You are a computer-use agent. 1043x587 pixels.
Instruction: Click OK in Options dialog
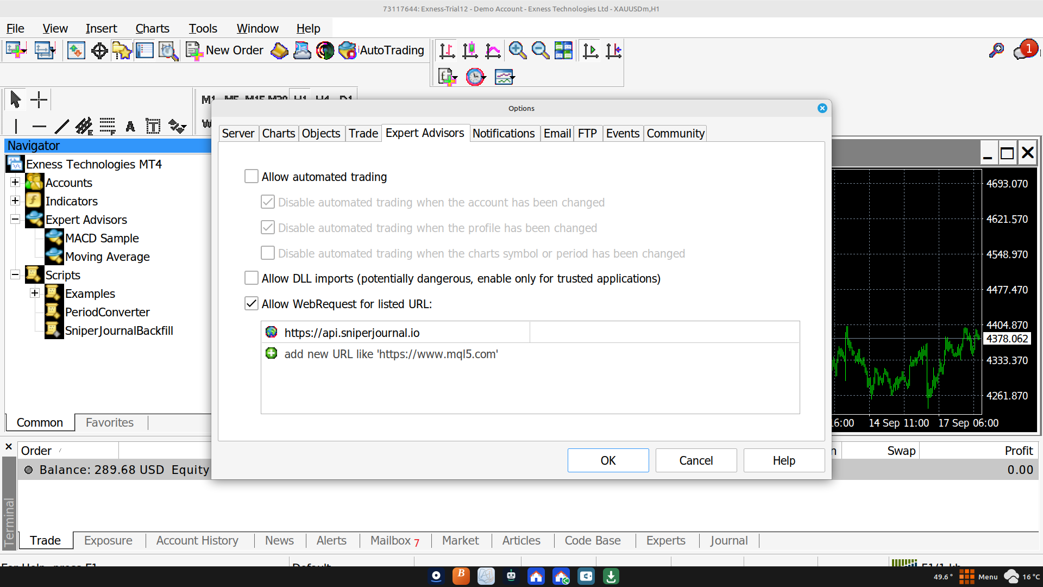click(608, 460)
